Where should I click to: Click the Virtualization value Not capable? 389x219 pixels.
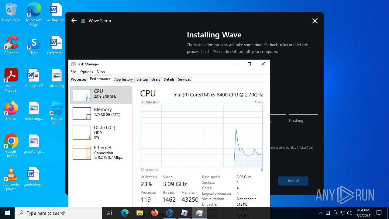pos(246,199)
